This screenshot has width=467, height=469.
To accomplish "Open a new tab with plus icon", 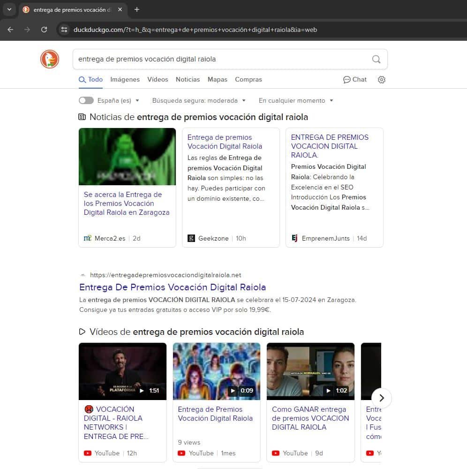I will coord(136,9).
